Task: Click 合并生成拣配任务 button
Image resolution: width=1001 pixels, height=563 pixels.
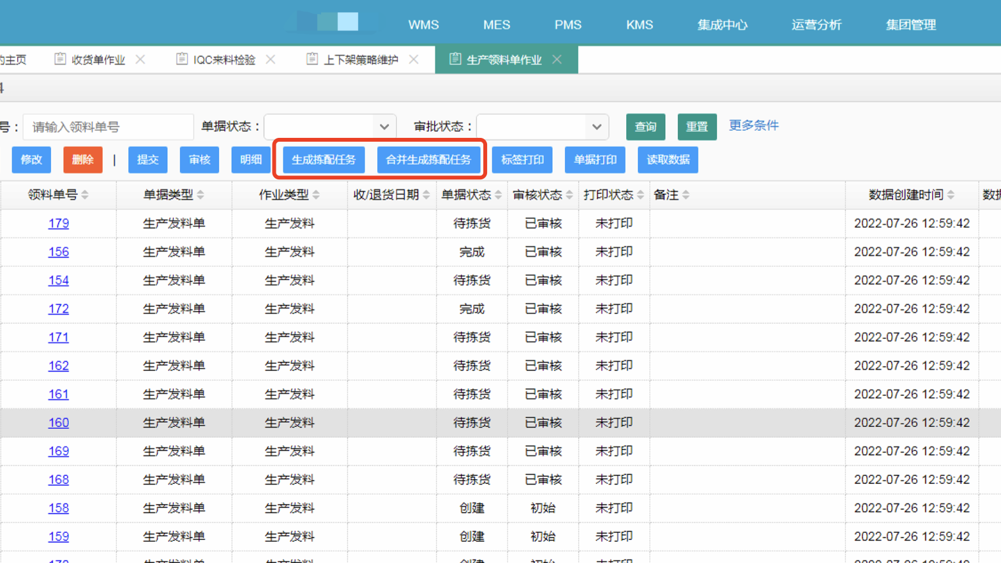Action: (x=428, y=160)
